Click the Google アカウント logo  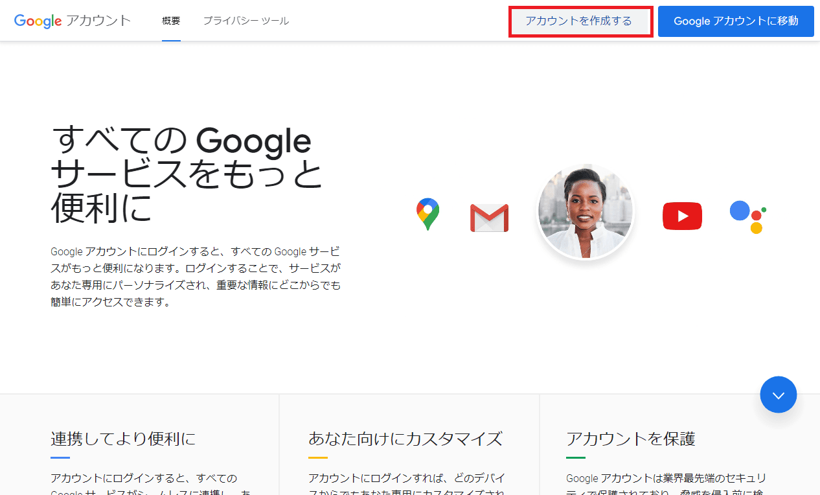pyautogui.click(x=73, y=21)
